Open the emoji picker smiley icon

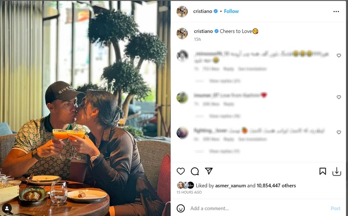pyautogui.click(x=181, y=208)
